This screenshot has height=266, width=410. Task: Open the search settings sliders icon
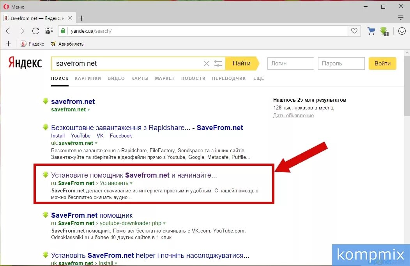coord(218,63)
